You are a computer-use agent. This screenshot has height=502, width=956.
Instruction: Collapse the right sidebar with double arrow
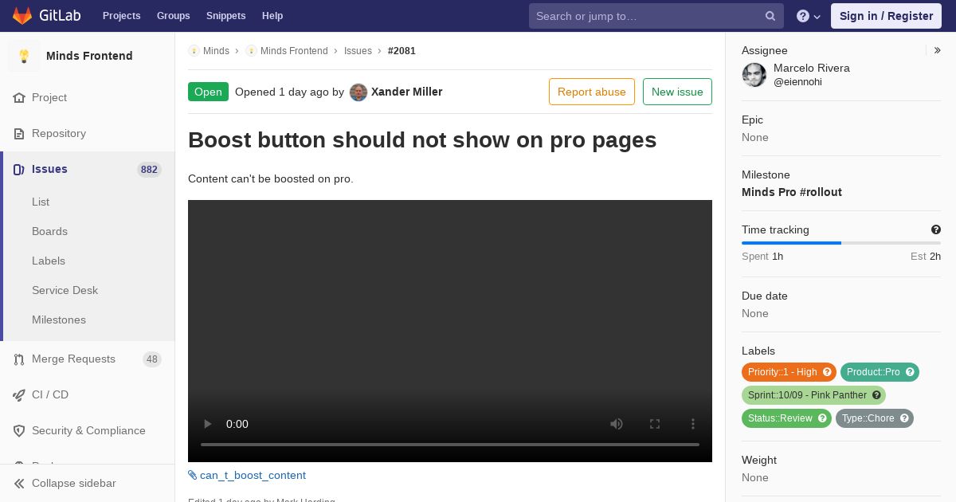938,50
